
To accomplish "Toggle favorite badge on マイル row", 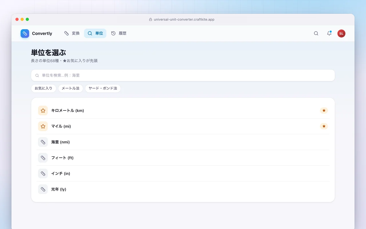I will coord(324,126).
